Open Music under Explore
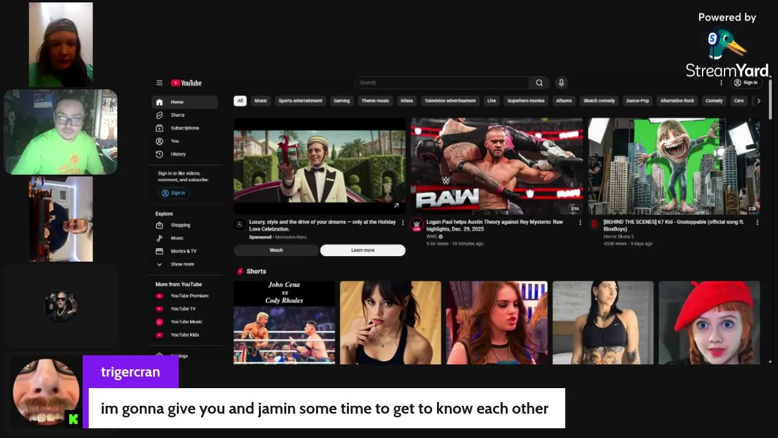Viewport: 778px width, 438px height. click(185, 238)
